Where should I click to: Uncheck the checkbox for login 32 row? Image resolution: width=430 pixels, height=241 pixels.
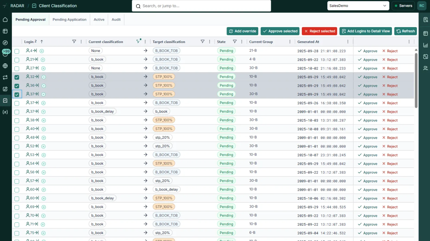pos(17,77)
